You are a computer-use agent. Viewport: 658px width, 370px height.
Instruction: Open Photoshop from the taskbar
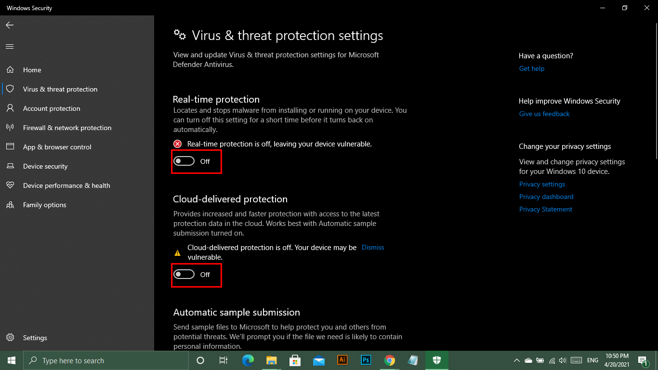point(366,360)
